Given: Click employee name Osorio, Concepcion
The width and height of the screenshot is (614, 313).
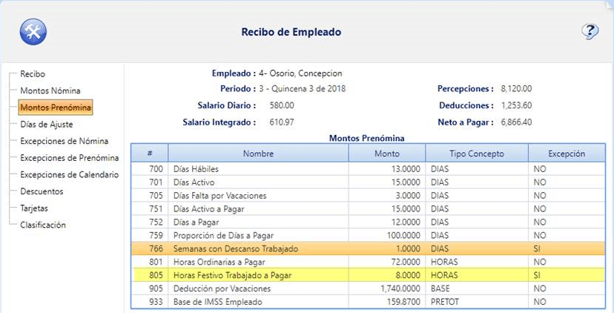Looking at the screenshot, I should coord(306,73).
